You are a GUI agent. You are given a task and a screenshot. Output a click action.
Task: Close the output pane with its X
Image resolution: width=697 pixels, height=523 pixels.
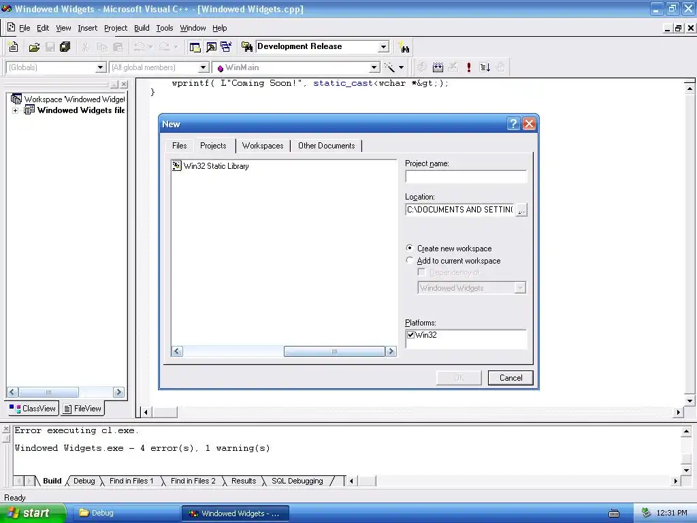point(5,429)
